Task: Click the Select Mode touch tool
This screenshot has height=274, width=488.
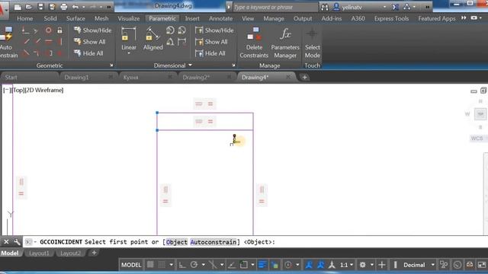Action: [x=312, y=43]
